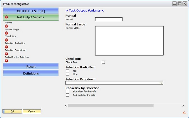Tick the Check Box checkbox

(x=103, y=62)
